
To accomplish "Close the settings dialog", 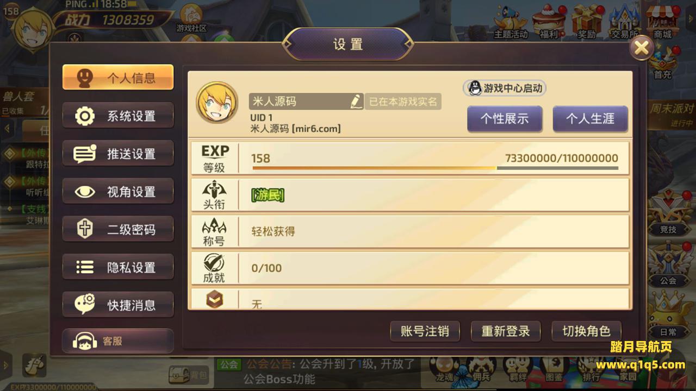I will pos(642,48).
